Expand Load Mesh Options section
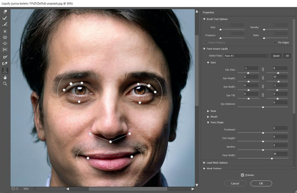297x193 pixels. 204,163
